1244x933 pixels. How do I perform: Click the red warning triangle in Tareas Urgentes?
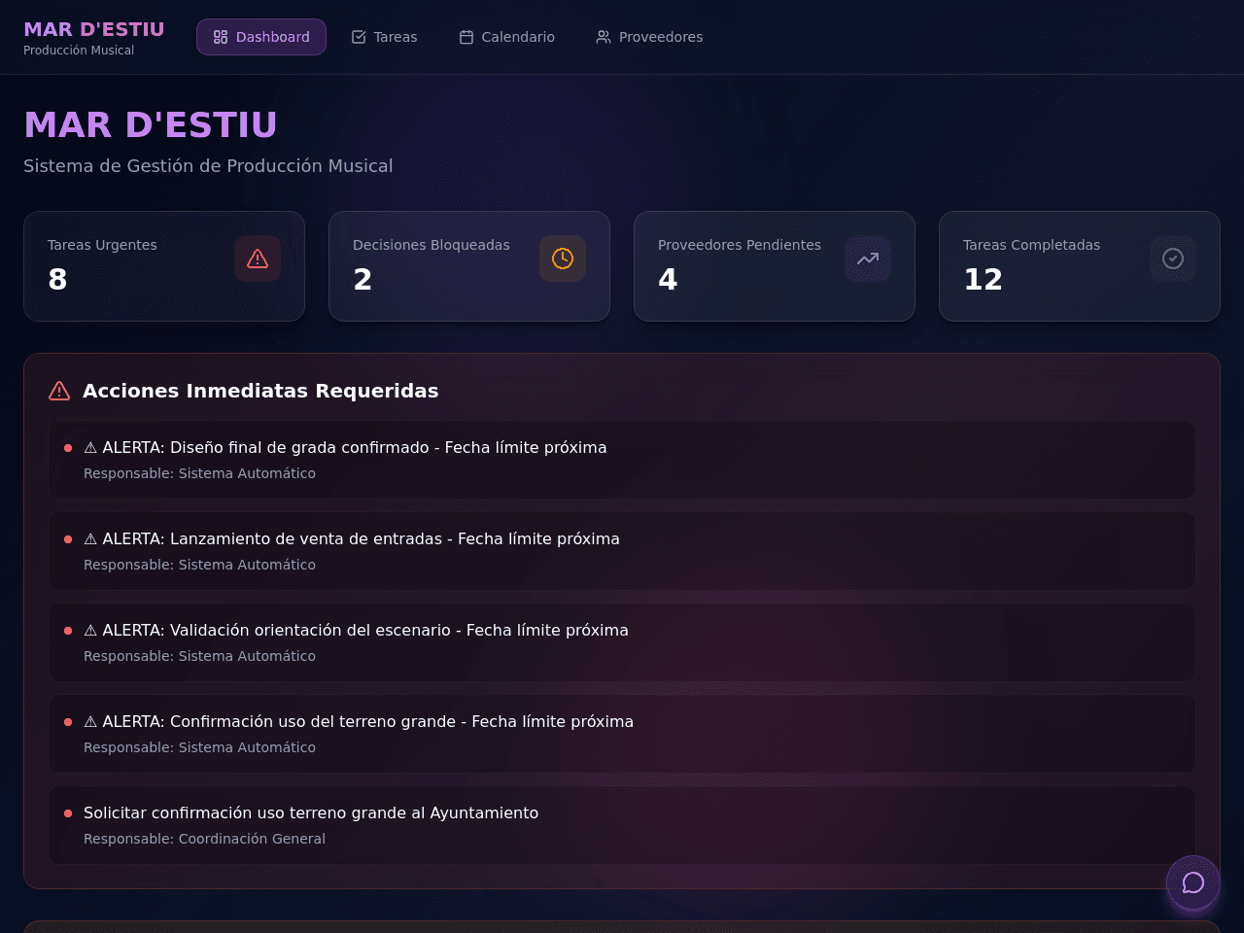pos(258,259)
